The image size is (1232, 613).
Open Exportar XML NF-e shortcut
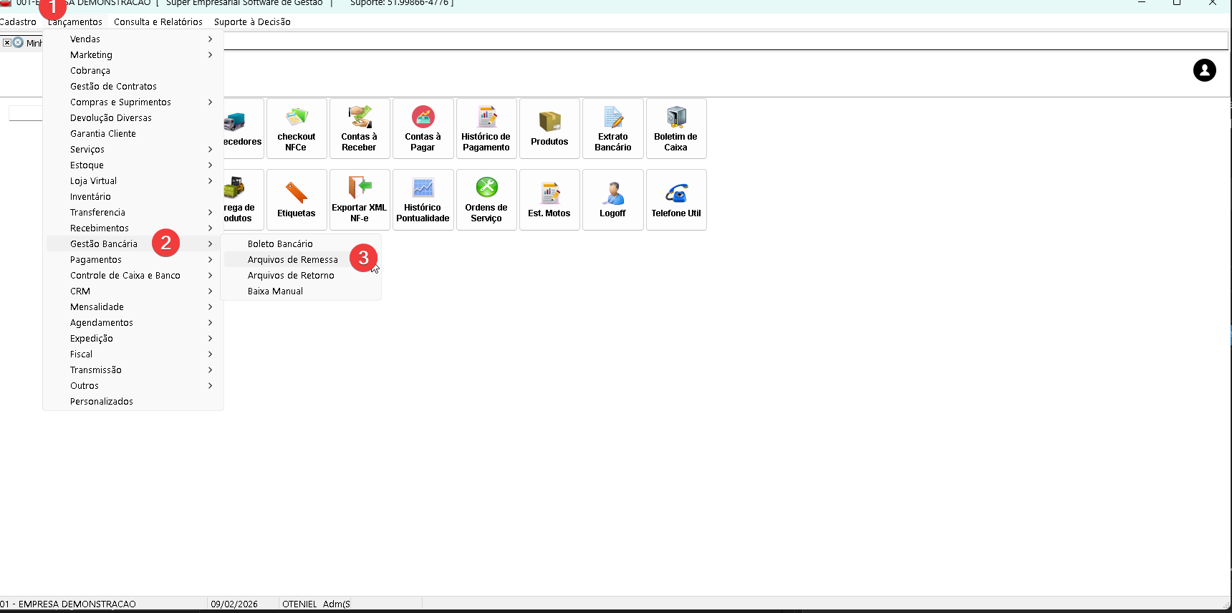click(x=360, y=199)
